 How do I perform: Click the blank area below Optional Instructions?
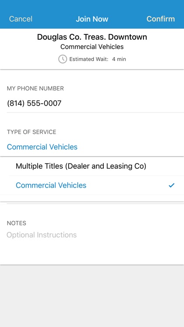point(92,252)
